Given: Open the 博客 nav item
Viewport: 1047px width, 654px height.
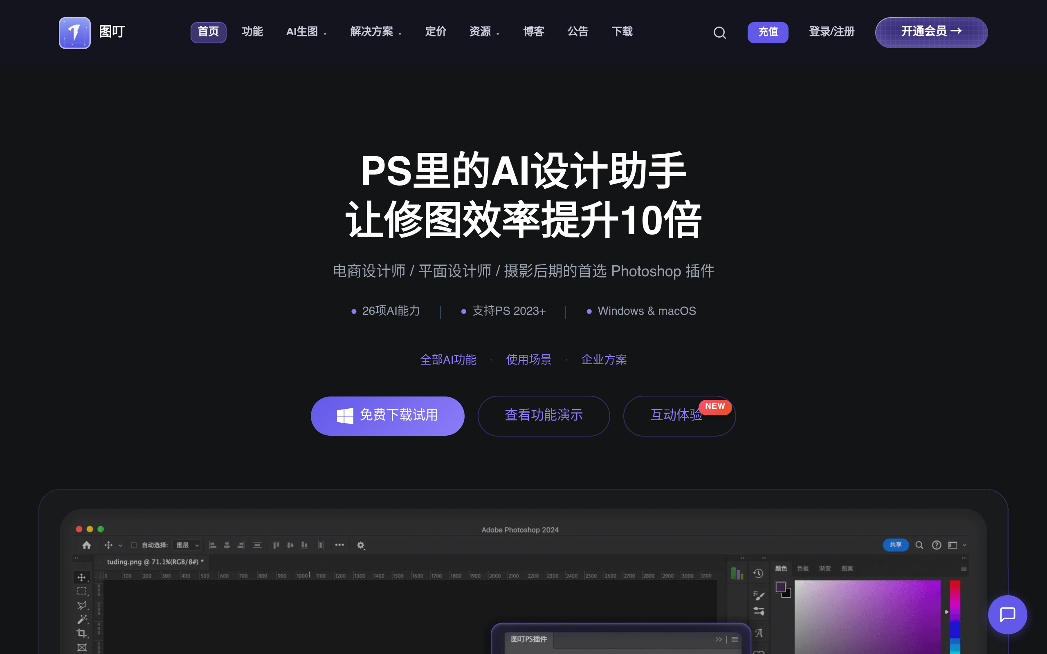Looking at the screenshot, I should pos(533,31).
